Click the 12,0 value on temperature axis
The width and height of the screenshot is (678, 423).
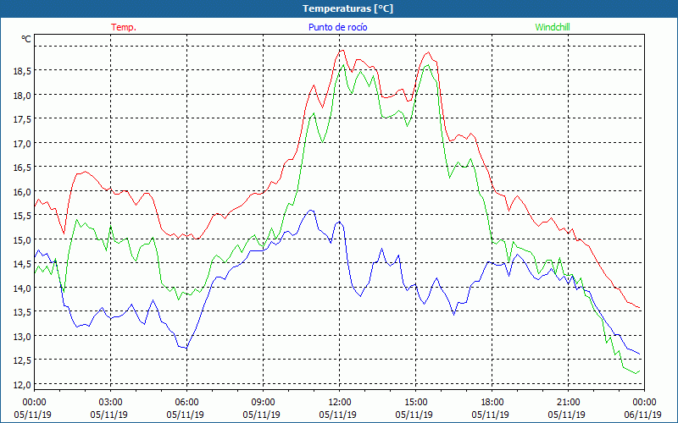coord(22,385)
